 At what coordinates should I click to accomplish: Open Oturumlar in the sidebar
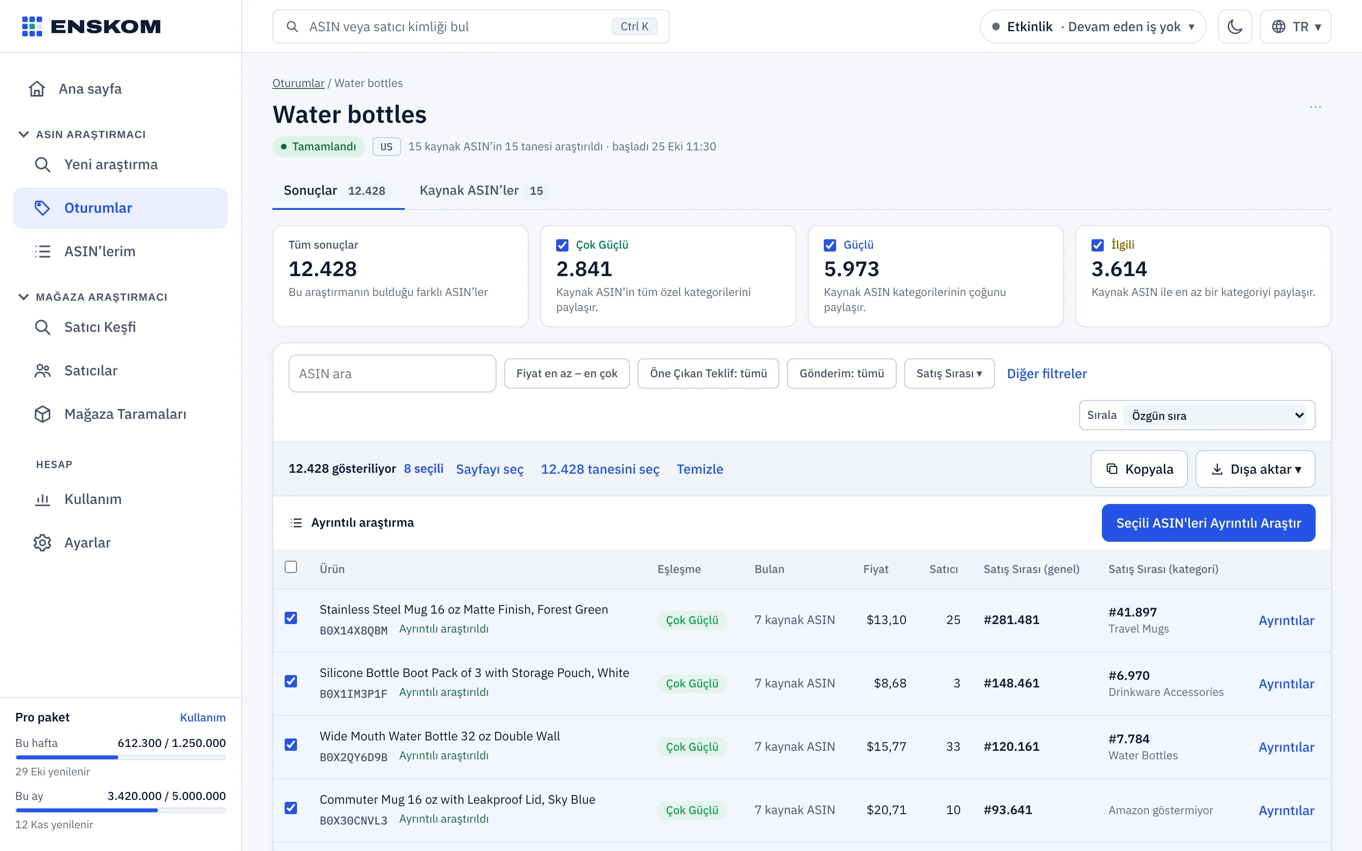pyautogui.click(x=121, y=208)
